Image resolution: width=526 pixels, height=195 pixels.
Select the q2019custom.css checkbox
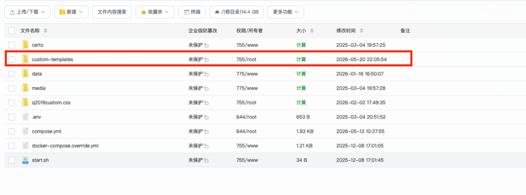click(12, 103)
